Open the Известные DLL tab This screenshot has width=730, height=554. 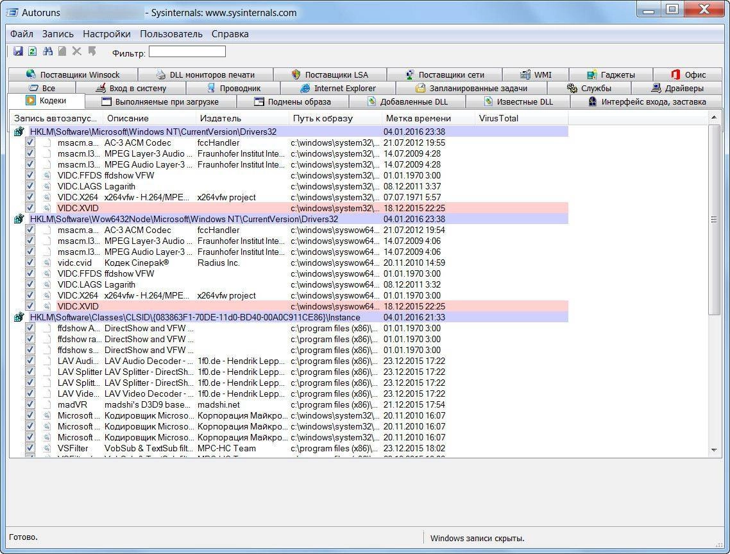point(518,101)
